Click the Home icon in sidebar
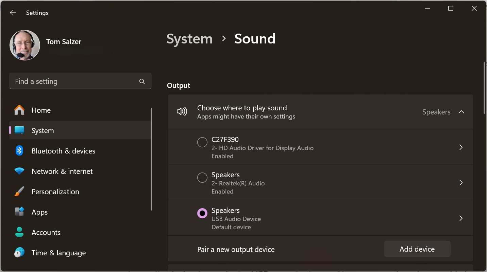Screen dimensions: 487x272 (x=19, y=110)
